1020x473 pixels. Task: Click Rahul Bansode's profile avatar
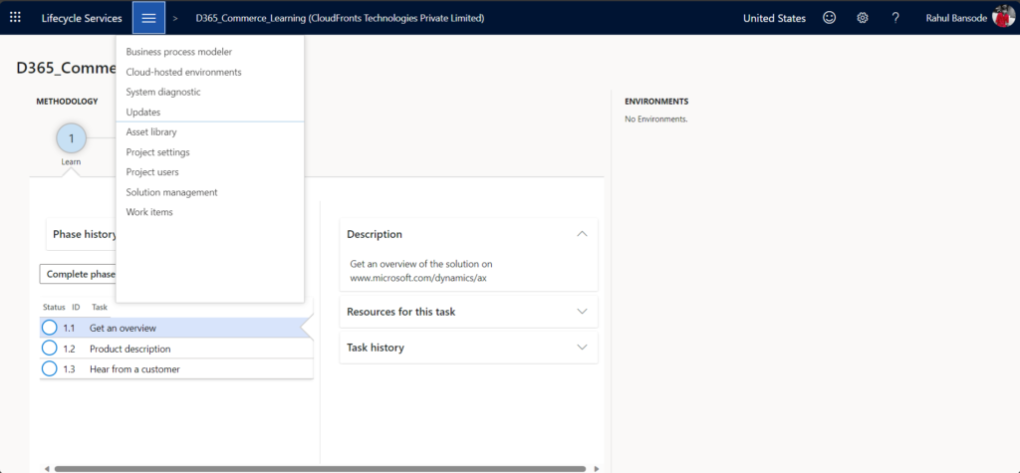coord(1004,16)
